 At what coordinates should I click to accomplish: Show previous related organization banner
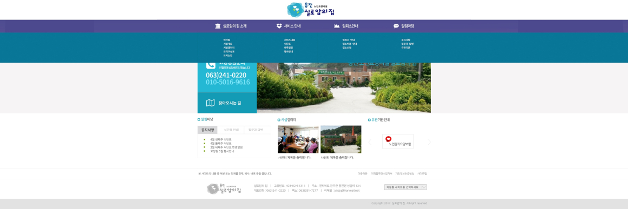click(370, 142)
